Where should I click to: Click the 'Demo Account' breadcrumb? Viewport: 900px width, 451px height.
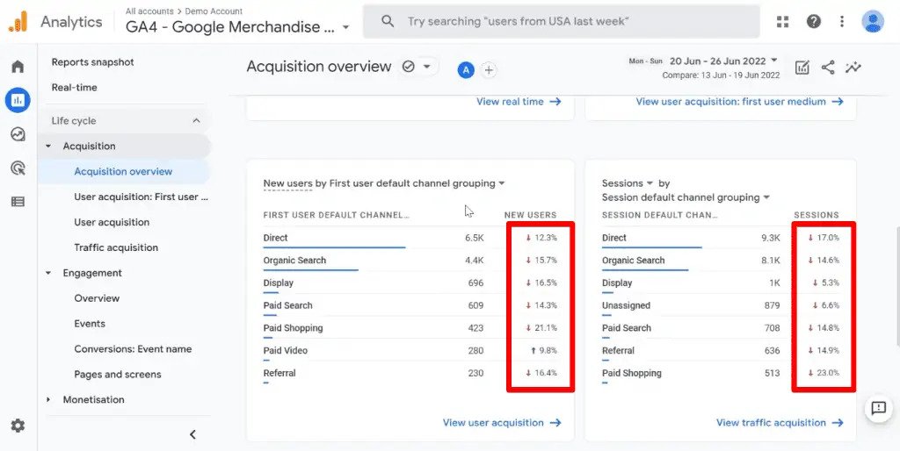coord(214,11)
